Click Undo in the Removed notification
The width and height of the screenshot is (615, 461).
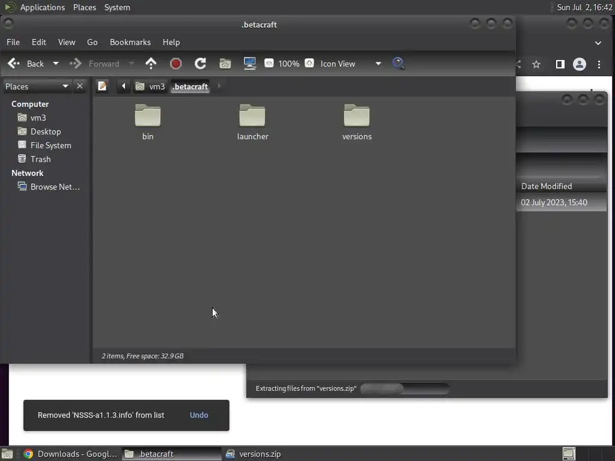tap(199, 415)
